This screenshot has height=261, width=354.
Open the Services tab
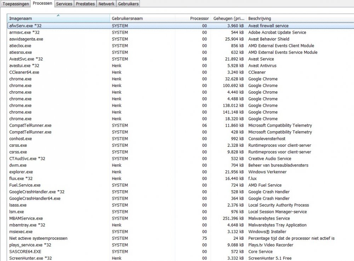(64, 4)
